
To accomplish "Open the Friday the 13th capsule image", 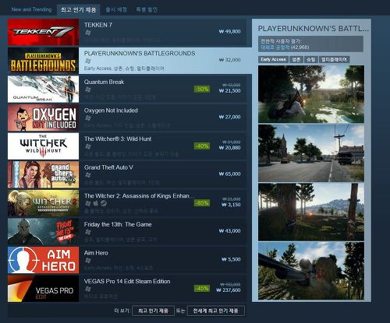I will [43, 232].
